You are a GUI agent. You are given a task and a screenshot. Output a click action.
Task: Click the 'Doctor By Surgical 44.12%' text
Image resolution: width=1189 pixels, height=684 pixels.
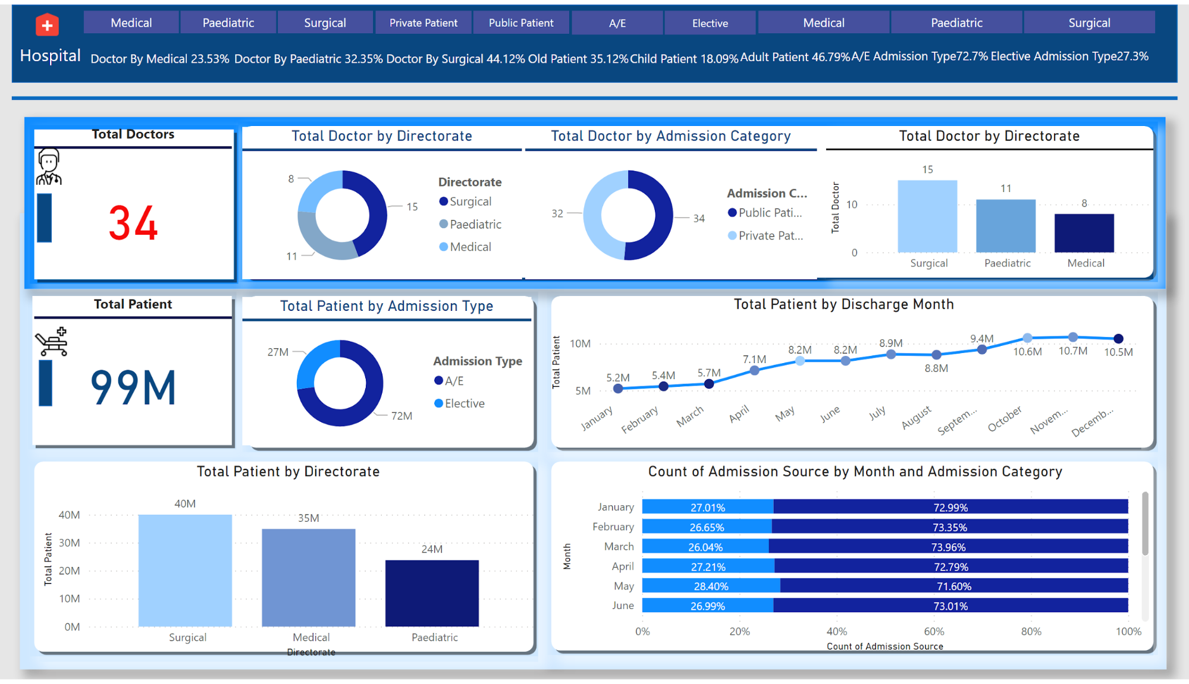click(x=454, y=59)
